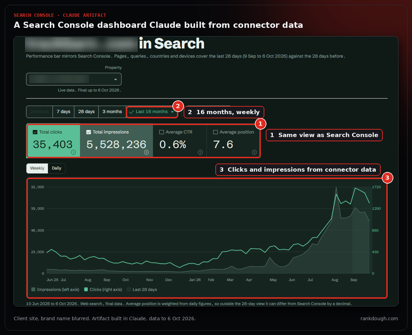
Task: Switch to the 7 days range
Action: [64, 112]
